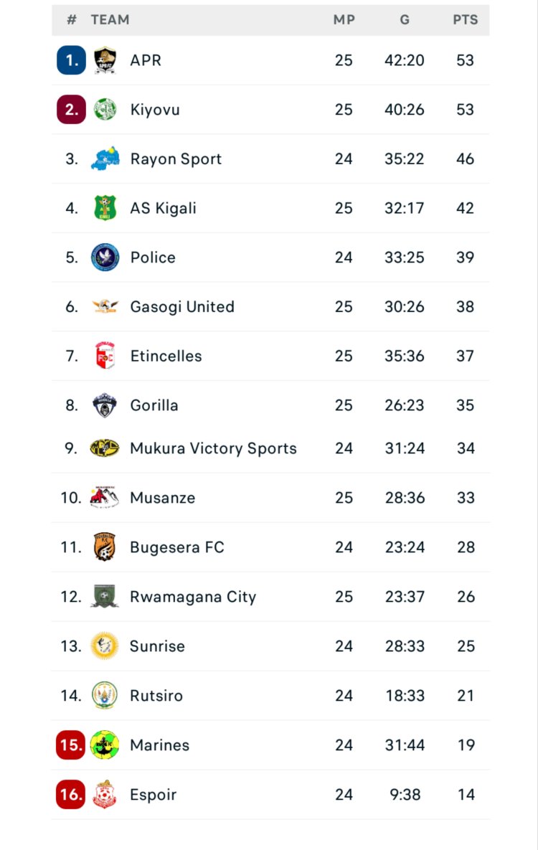Image resolution: width=538 pixels, height=850 pixels.
Task: Click the Etincelles red shield logo
Action: 105,356
